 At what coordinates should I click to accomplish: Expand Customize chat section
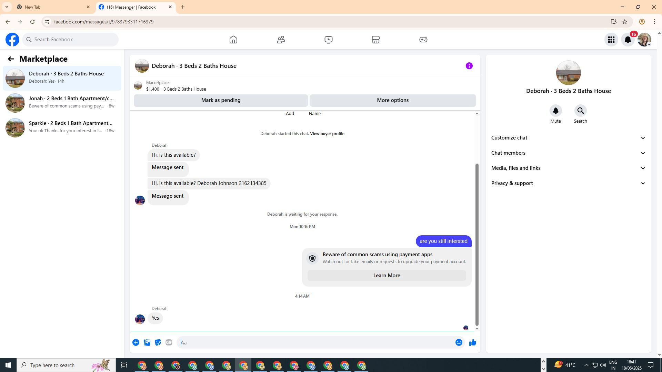point(568,138)
